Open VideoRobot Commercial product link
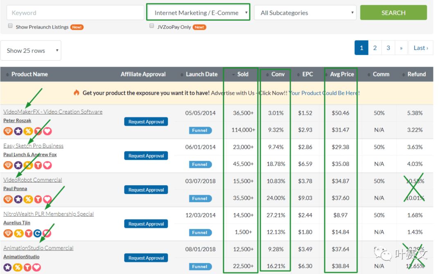Image resolution: width=442 pixels, height=274 pixels. point(33,180)
